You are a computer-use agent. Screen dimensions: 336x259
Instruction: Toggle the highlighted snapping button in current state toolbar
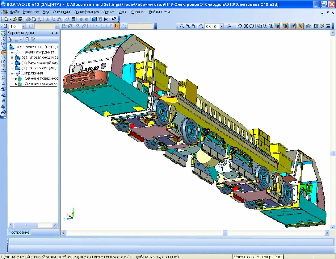116,26
